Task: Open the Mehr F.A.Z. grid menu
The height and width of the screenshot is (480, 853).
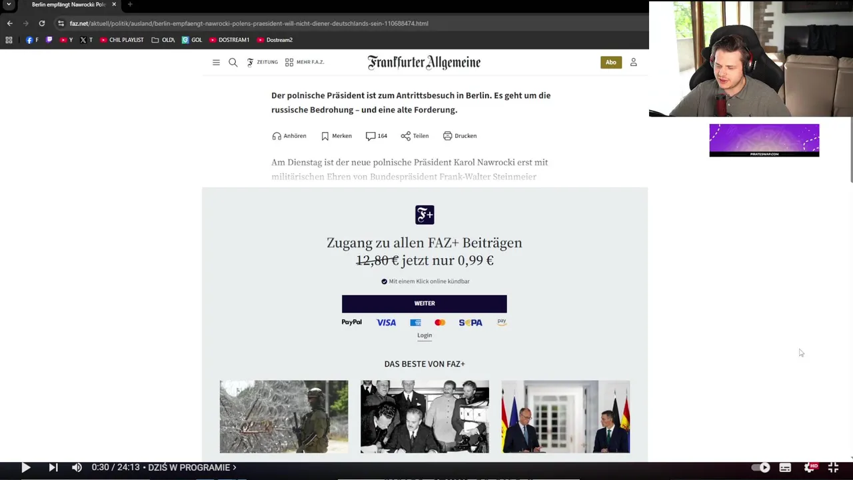Action: click(305, 62)
